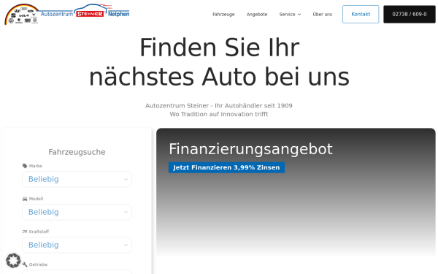The width and height of the screenshot is (438, 274).
Task: Click the Service chevron arrow
Action: pos(299,15)
